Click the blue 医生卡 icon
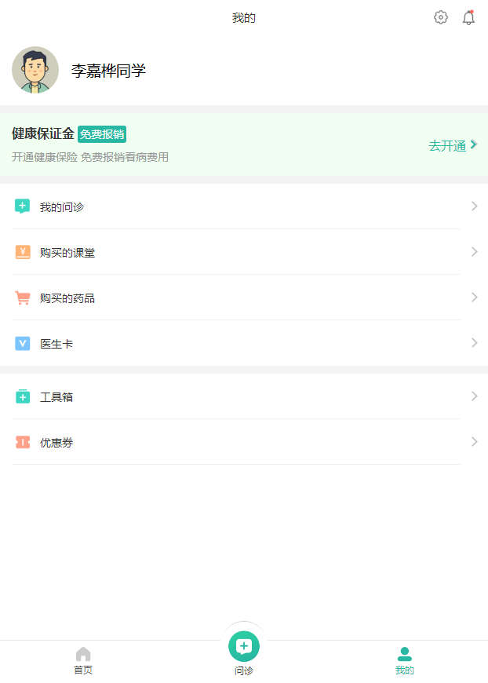The height and width of the screenshot is (683, 488). [23, 343]
